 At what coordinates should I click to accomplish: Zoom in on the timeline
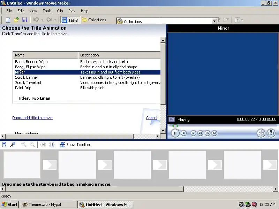click(24, 145)
